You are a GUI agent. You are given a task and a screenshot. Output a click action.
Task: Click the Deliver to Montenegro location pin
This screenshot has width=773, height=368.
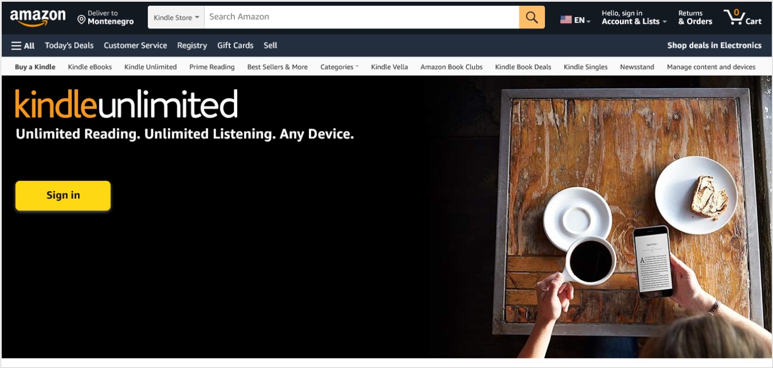click(x=81, y=20)
